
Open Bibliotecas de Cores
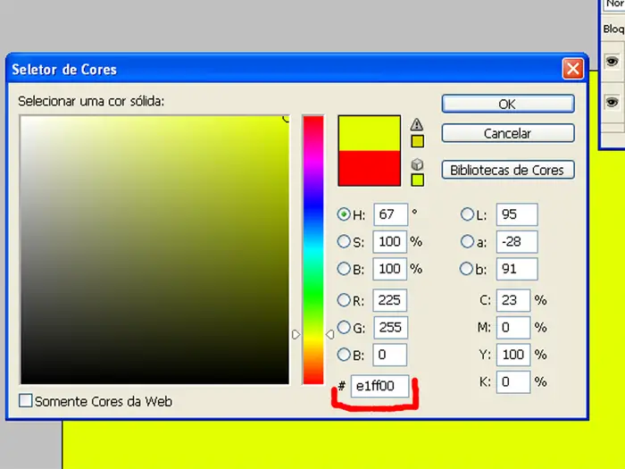[x=507, y=170]
